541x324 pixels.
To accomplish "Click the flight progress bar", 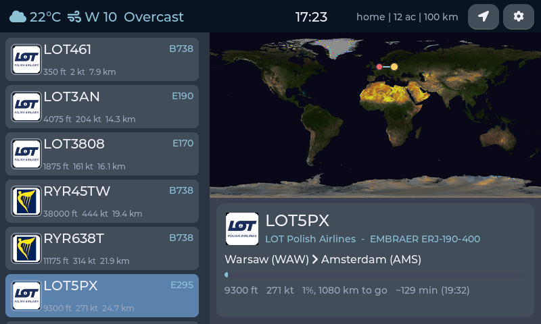I will (375, 275).
